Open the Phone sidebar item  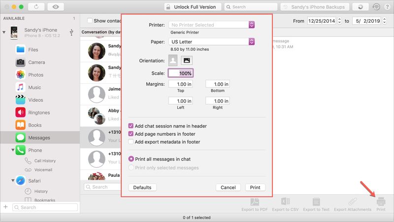click(x=35, y=150)
